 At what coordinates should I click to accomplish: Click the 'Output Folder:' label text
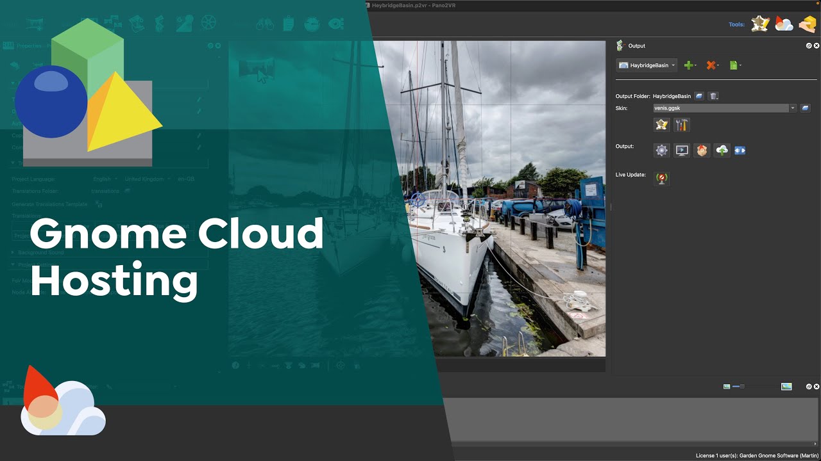(x=632, y=96)
